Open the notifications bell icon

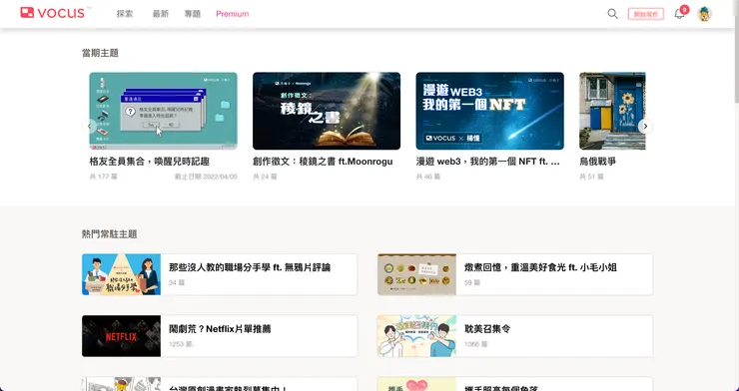click(x=679, y=14)
